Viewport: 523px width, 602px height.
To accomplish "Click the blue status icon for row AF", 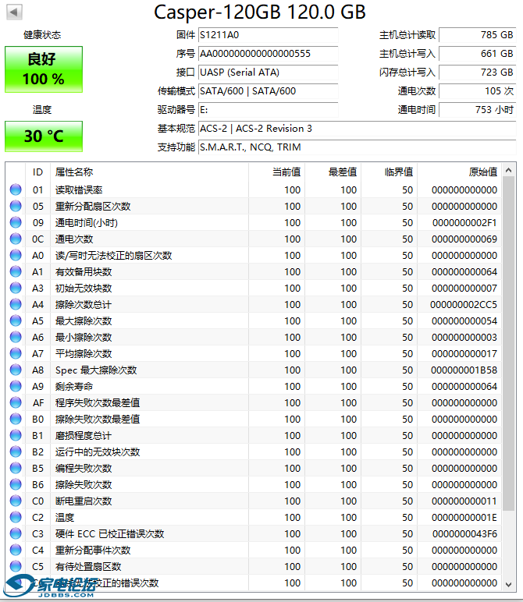I will click(16, 402).
